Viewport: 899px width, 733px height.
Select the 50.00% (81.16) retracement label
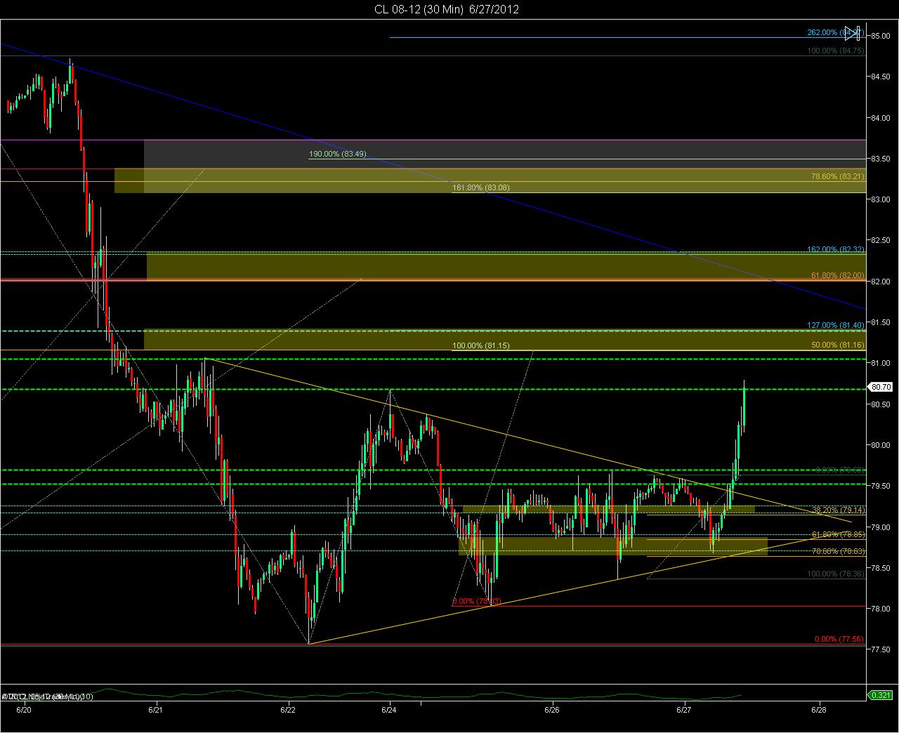837,345
